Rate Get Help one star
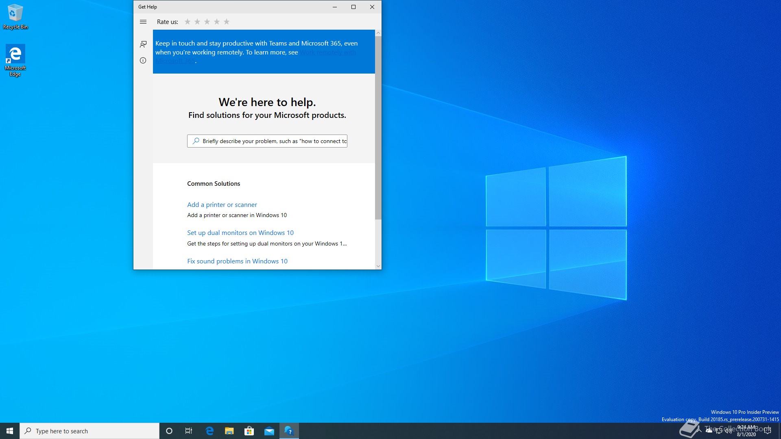Viewport: 781px width, 439px height. click(188, 22)
